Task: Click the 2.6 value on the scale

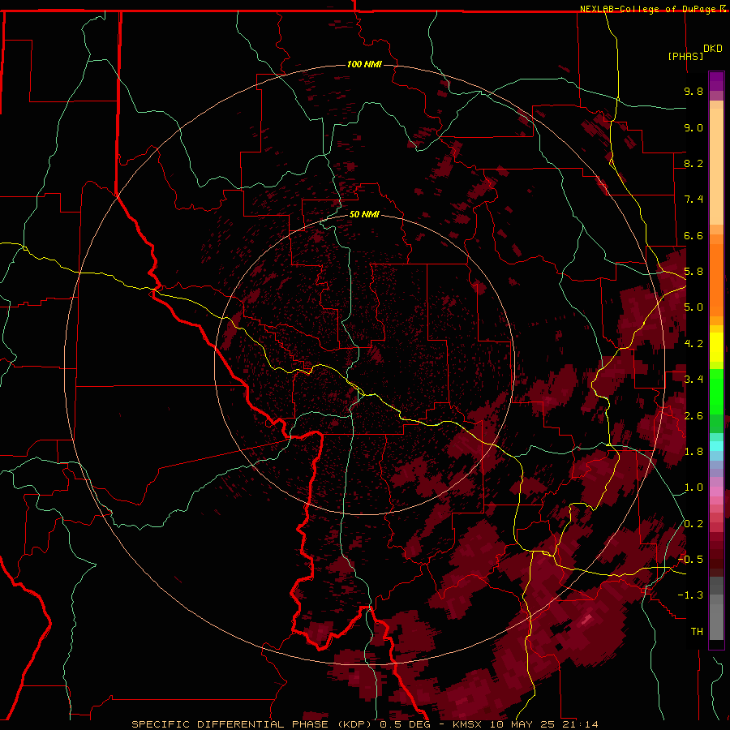Action: [x=693, y=416]
